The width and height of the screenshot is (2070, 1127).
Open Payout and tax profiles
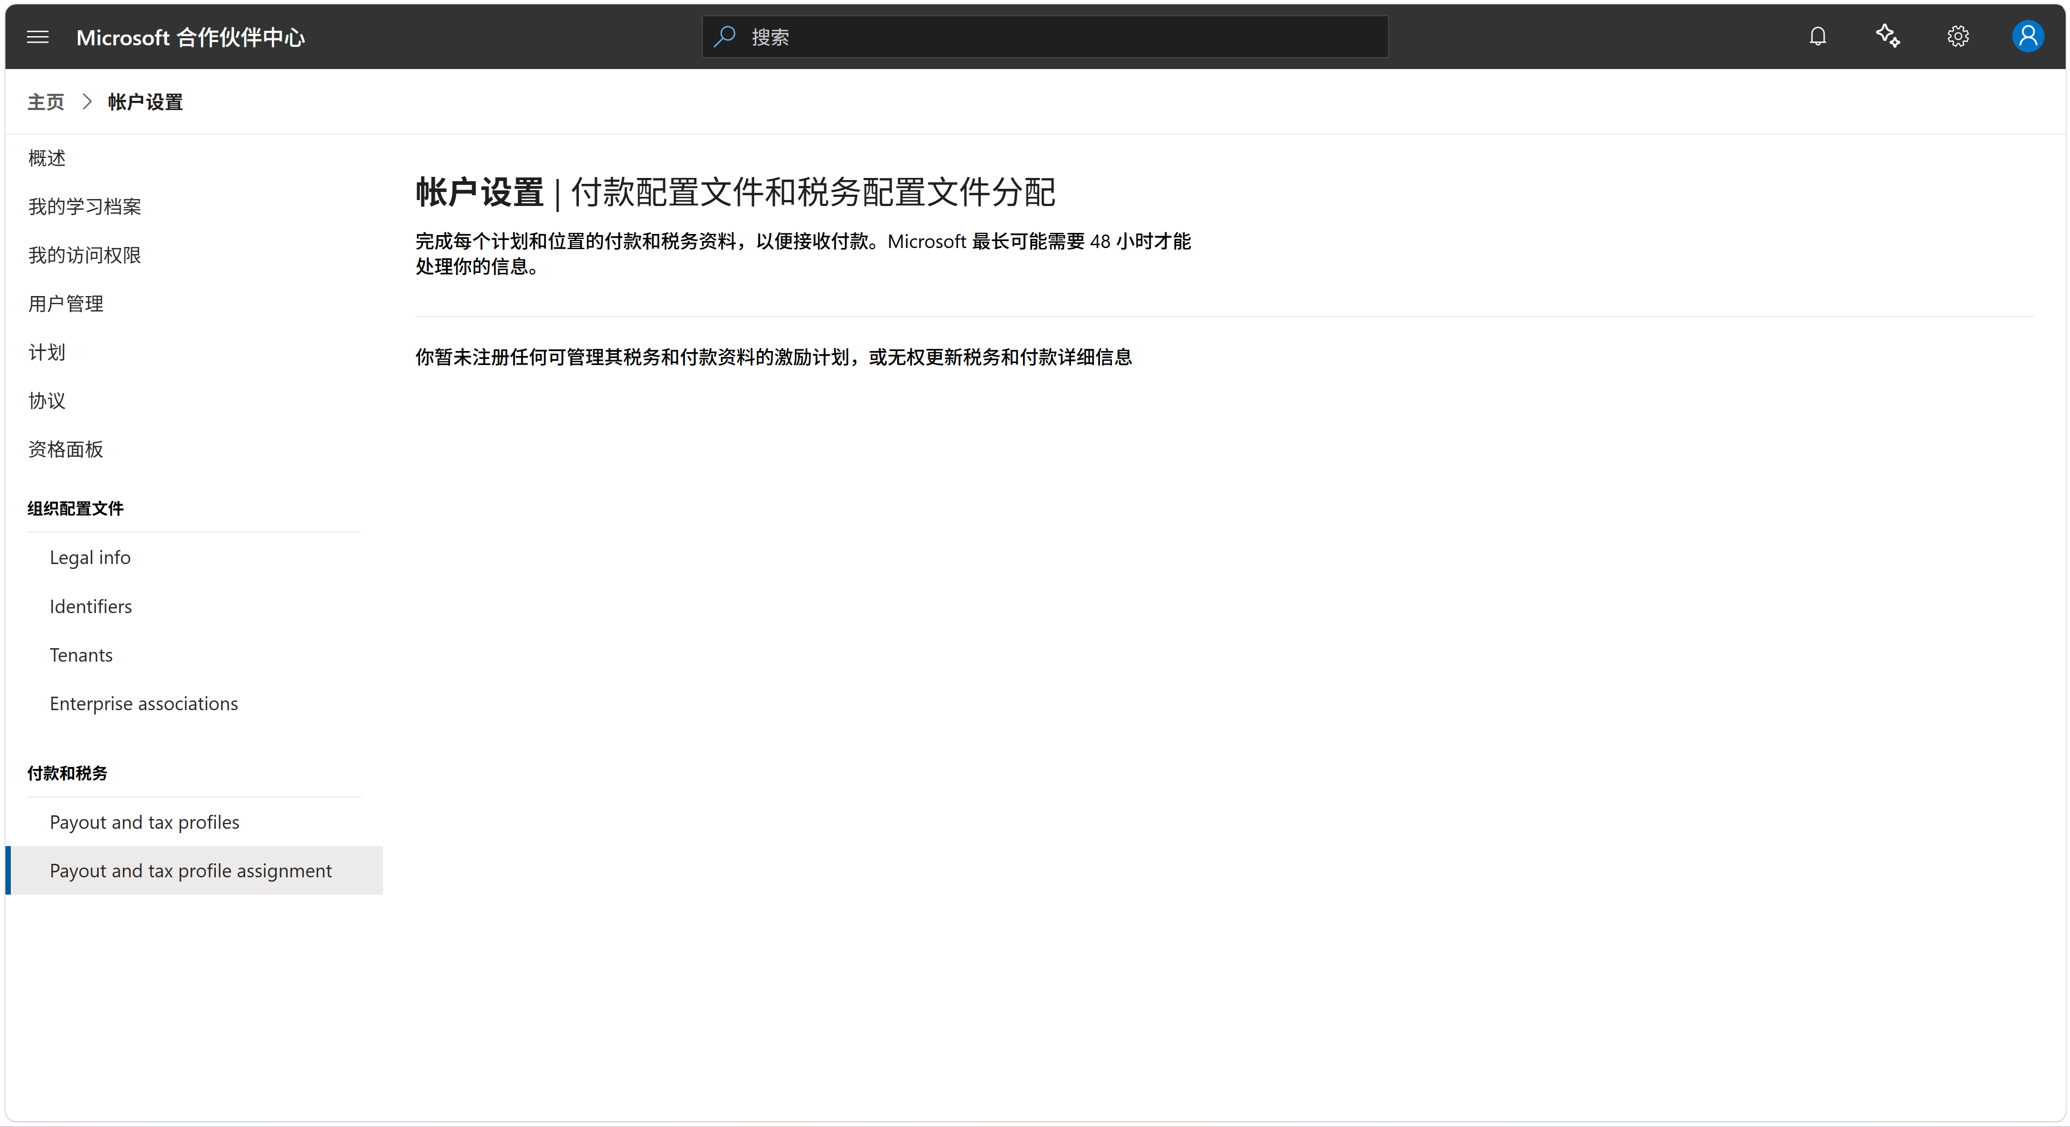(145, 822)
